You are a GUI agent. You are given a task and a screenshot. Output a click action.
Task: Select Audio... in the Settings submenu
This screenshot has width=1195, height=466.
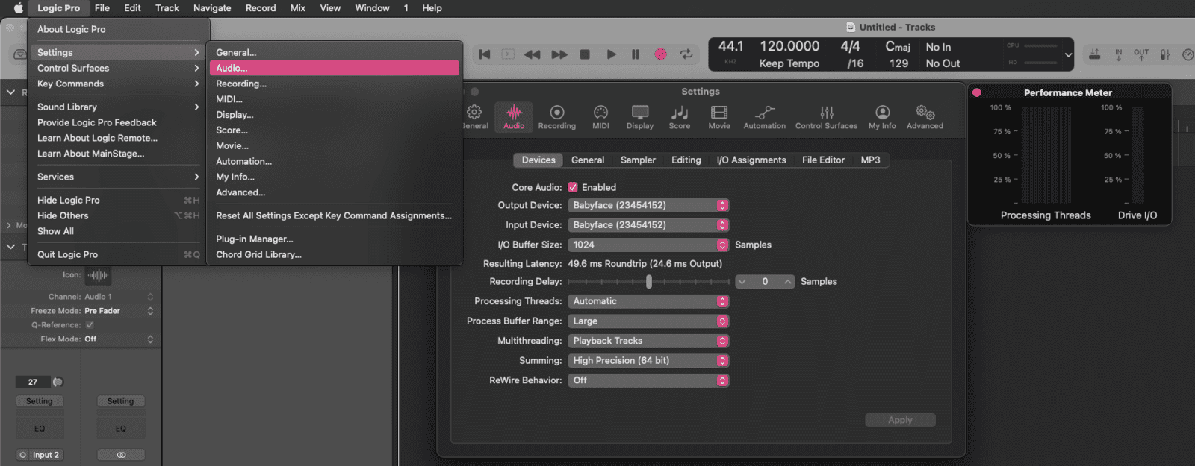pyautogui.click(x=333, y=68)
